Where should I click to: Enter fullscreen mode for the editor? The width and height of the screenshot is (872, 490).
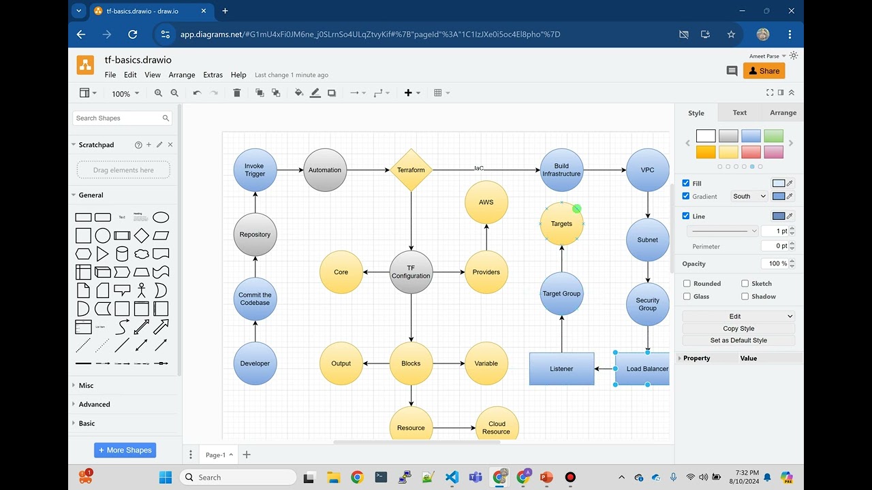pos(770,93)
